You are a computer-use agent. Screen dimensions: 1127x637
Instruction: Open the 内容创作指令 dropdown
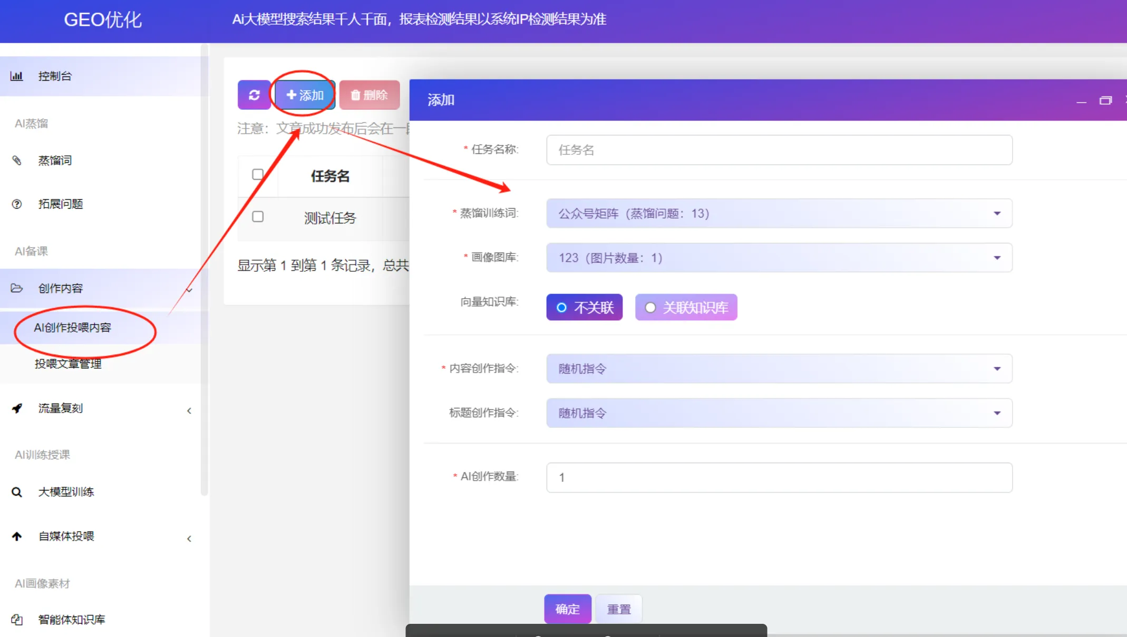pos(779,369)
